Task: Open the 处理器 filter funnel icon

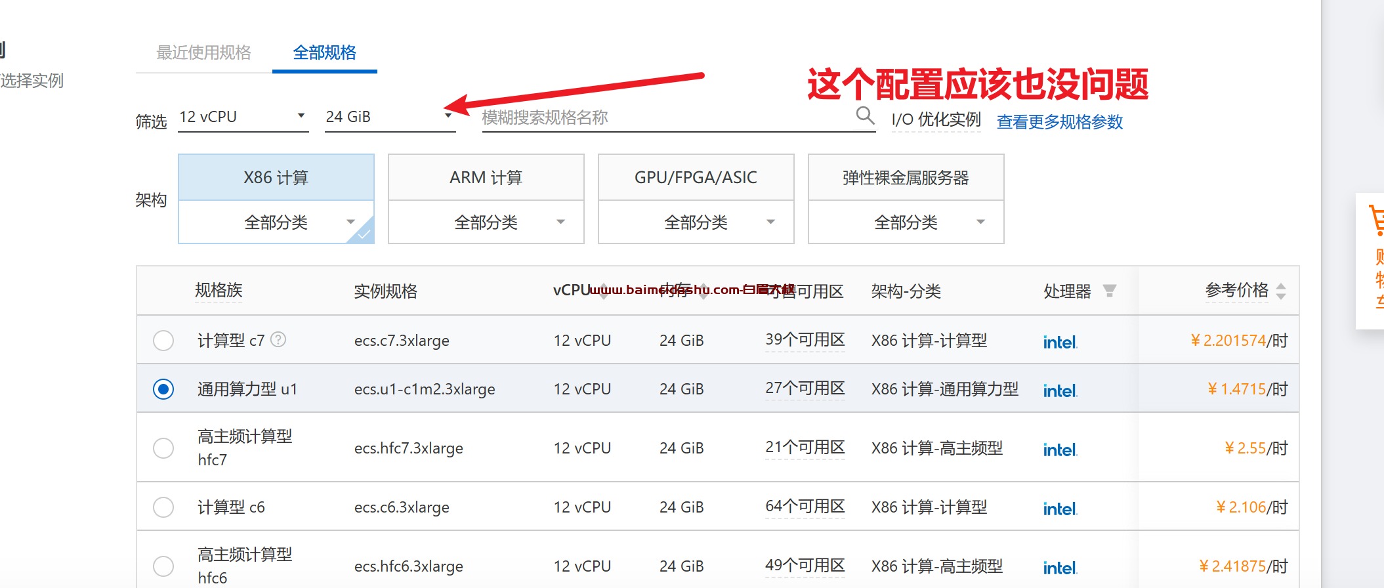Action: tap(1110, 290)
